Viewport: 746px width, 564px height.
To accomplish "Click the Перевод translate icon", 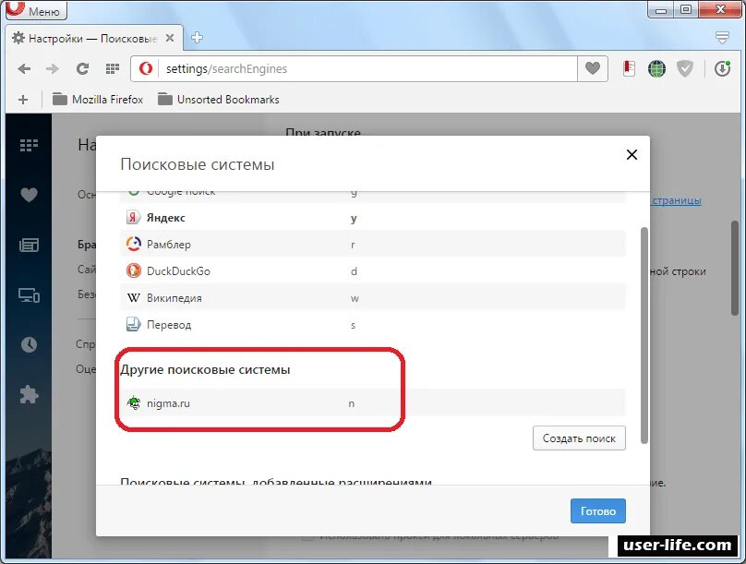I will 133,325.
